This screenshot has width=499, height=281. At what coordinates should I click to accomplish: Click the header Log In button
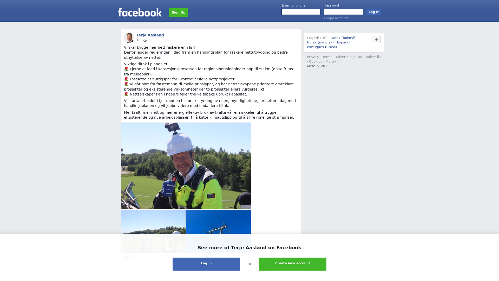(x=374, y=12)
